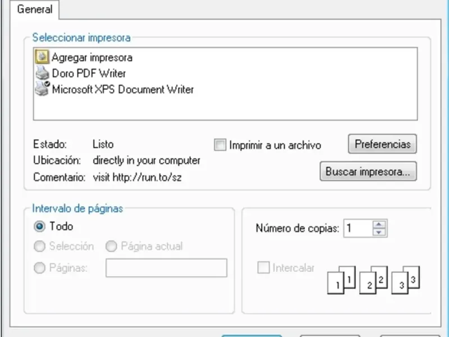Select the Todo radio button
449x337 pixels.
39,226
